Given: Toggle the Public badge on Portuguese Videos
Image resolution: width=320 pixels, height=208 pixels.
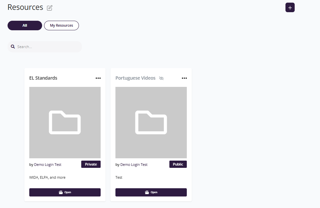Looking at the screenshot, I should pyautogui.click(x=178, y=164).
